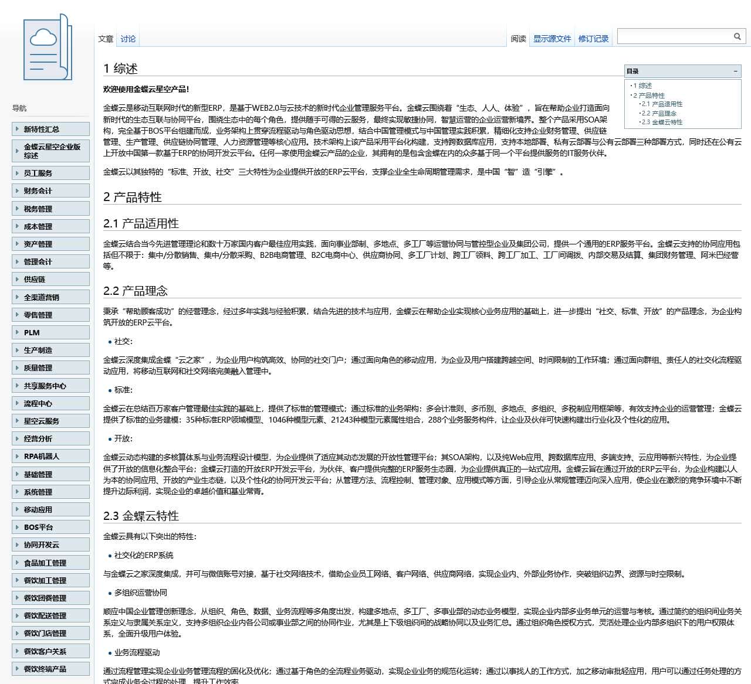
Task: Click the '2.2 产品理念' heading
Action: 136,291
